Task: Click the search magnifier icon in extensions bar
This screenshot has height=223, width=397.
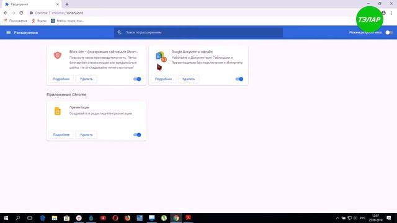Action: pos(119,32)
